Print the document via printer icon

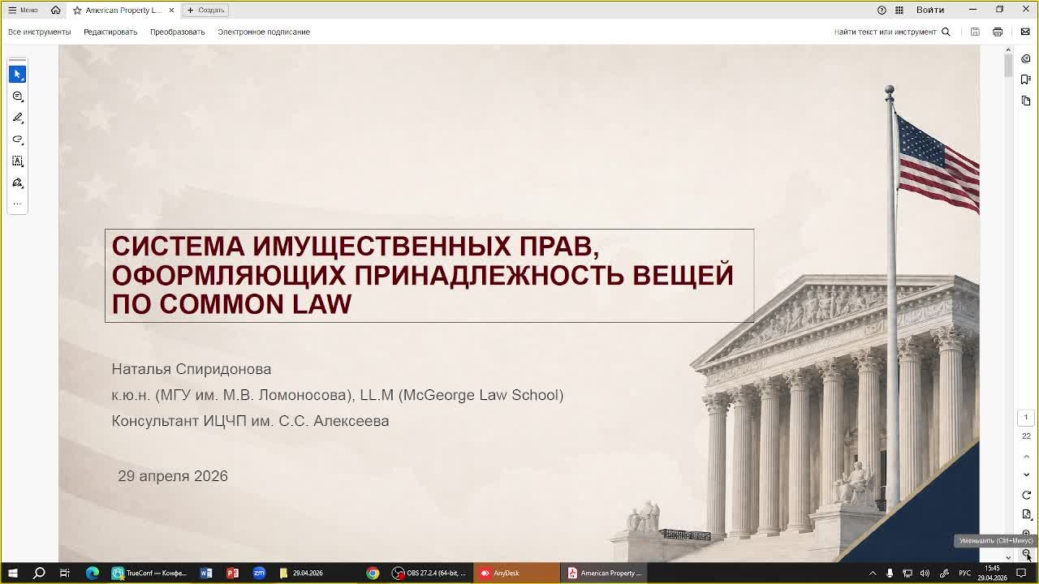coord(998,32)
